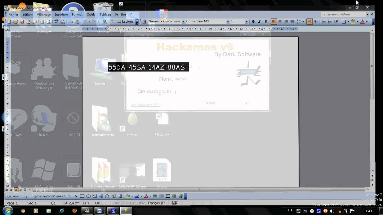Screen dimensions: 383x215
Task: Open Word in Windows taskbar
Action: click(100, 211)
